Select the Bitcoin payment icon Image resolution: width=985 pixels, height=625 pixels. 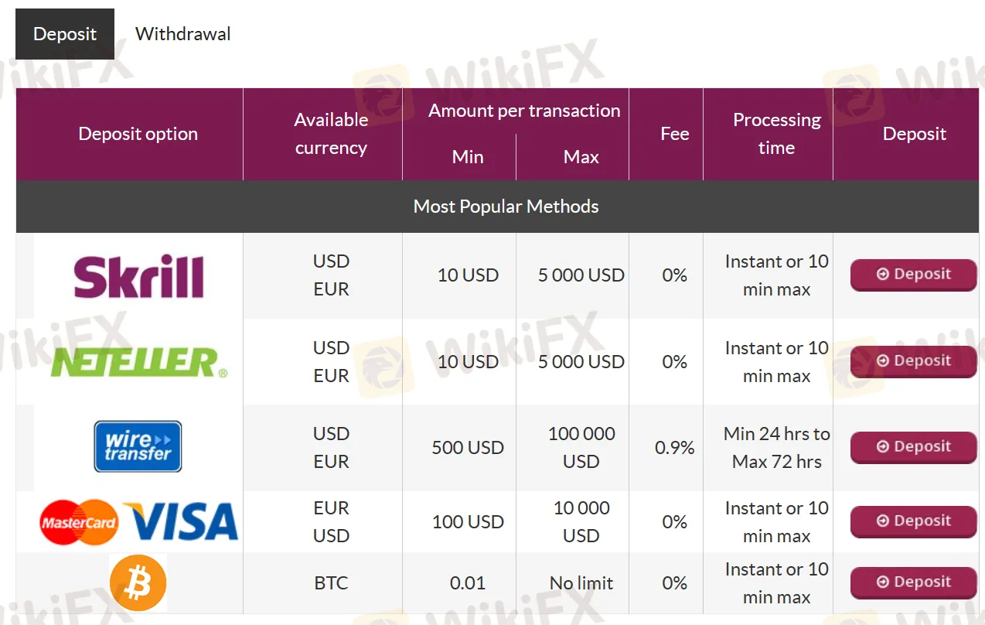138,582
